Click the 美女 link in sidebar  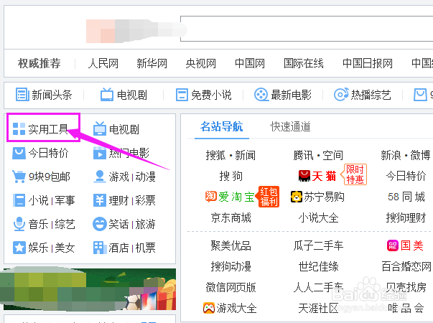pyautogui.click(x=65, y=248)
